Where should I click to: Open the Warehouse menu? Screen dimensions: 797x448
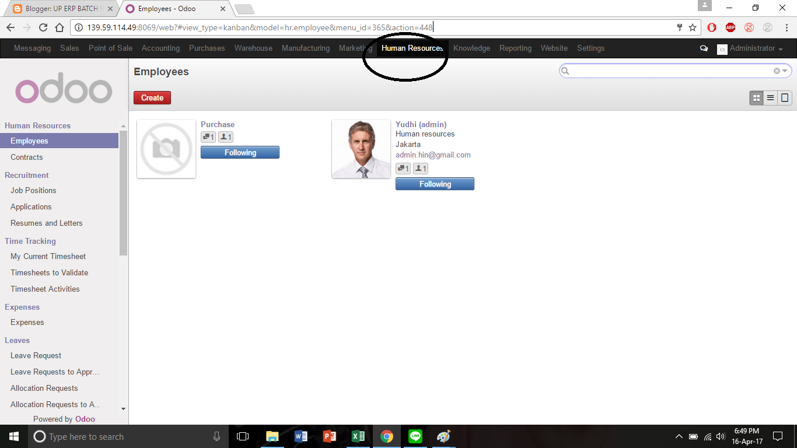point(253,48)
